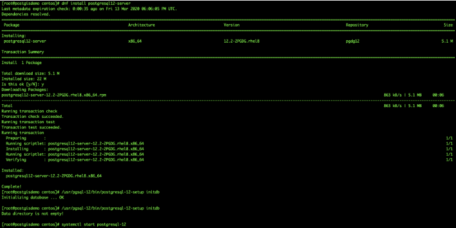456x228 pixels.
Task: Click the 'dnf install postgresql12-server' command text
Action: tap(96, 4)
